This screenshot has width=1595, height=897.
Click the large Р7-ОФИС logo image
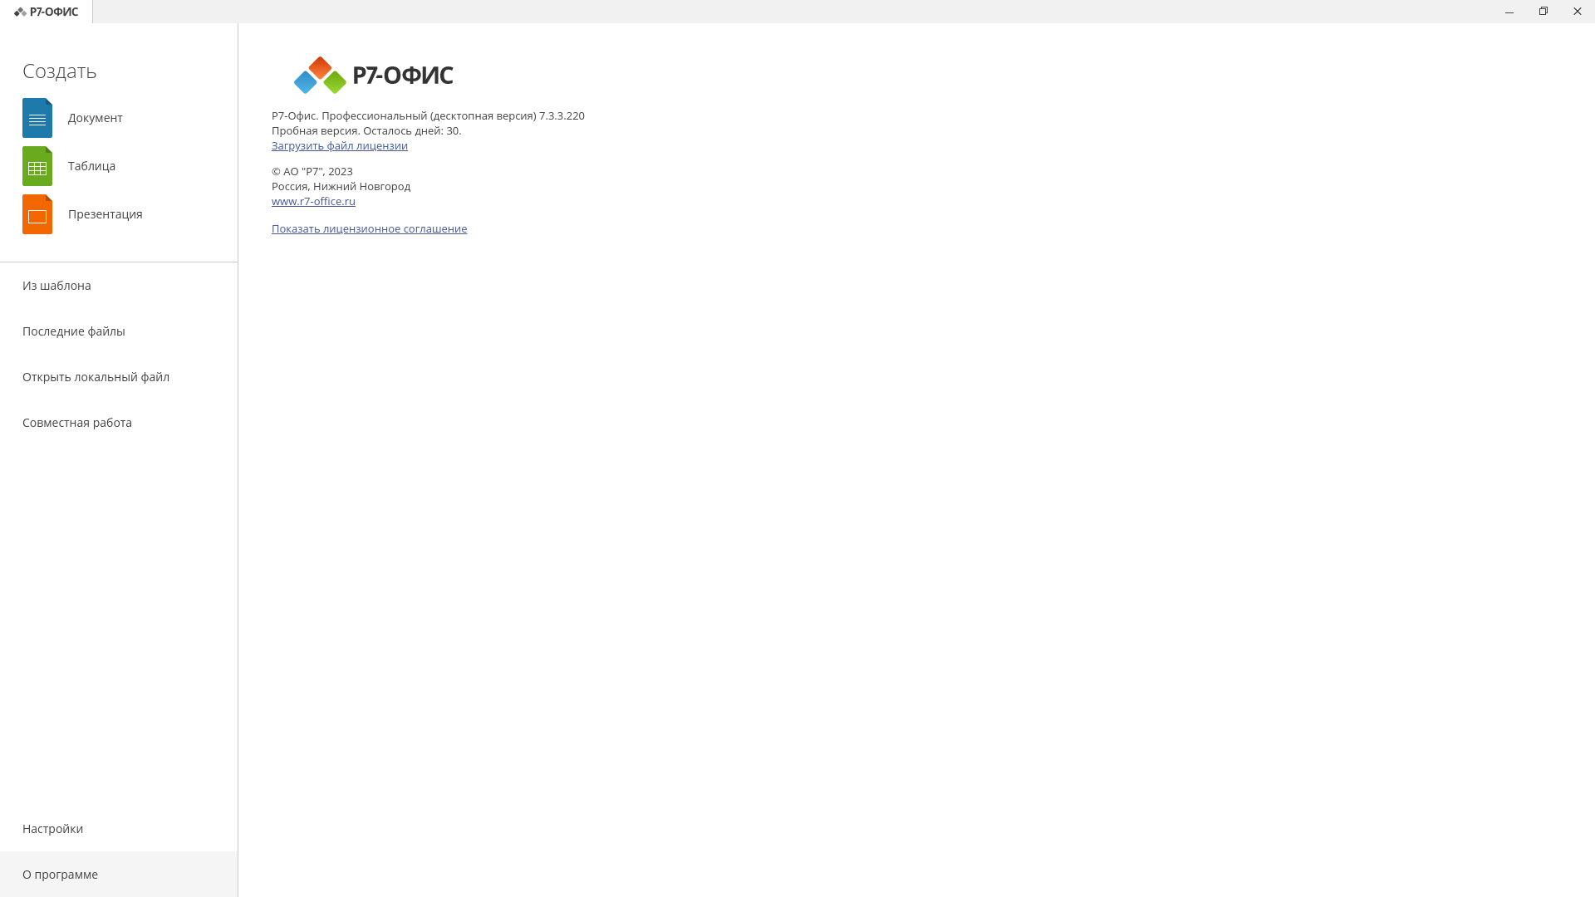pos(373,75)
